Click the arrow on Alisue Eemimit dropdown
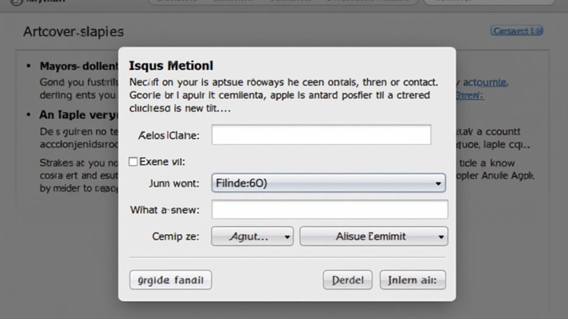Viewport: 568px width, 319px height. [x=441, y=237]
